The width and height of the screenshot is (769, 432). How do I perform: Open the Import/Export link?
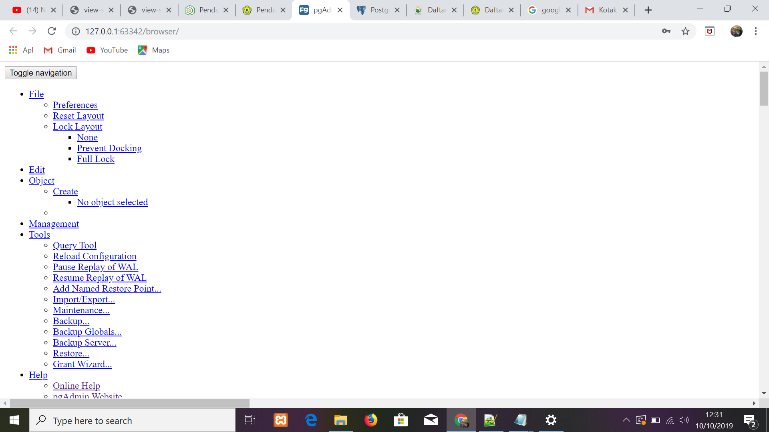pos(84,299)
